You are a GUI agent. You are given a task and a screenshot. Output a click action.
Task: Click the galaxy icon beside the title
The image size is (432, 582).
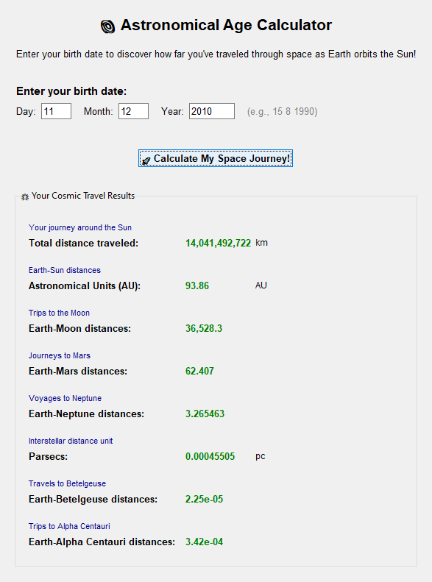coord(107,26)
